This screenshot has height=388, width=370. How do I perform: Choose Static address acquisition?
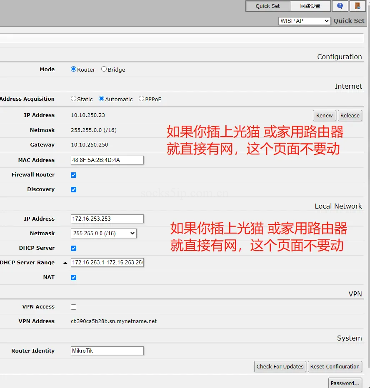coord(73,99)
